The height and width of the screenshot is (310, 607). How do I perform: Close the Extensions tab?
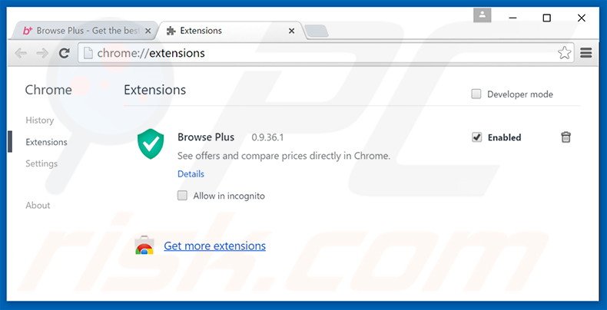[x=291, y=31]
